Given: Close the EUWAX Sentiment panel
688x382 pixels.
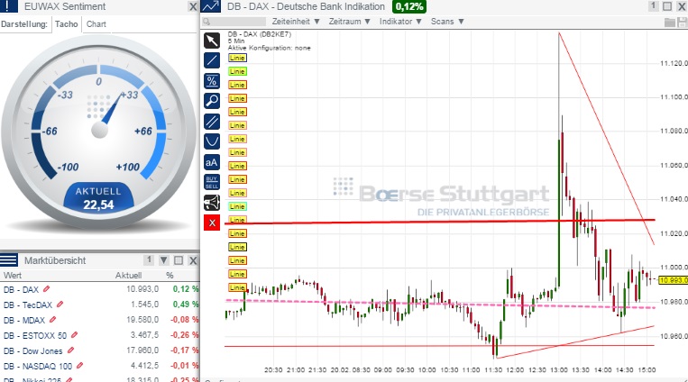Looking at the screenshot, I should click(193, 6).
